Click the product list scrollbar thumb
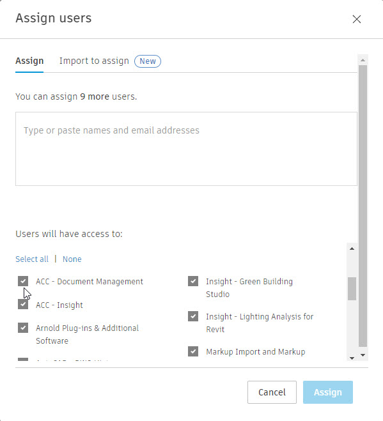The width and height of the screenshot is (383, 421). [x=352, y=289]
